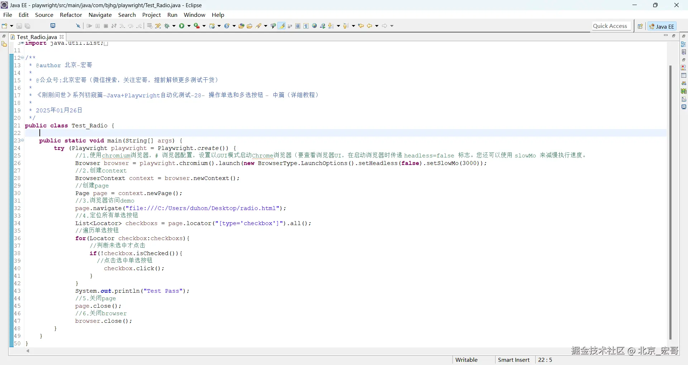Screen dimensions: 688x365
Task: Click the Run Last Tool (external tools) icon
Action: point(196,26)
